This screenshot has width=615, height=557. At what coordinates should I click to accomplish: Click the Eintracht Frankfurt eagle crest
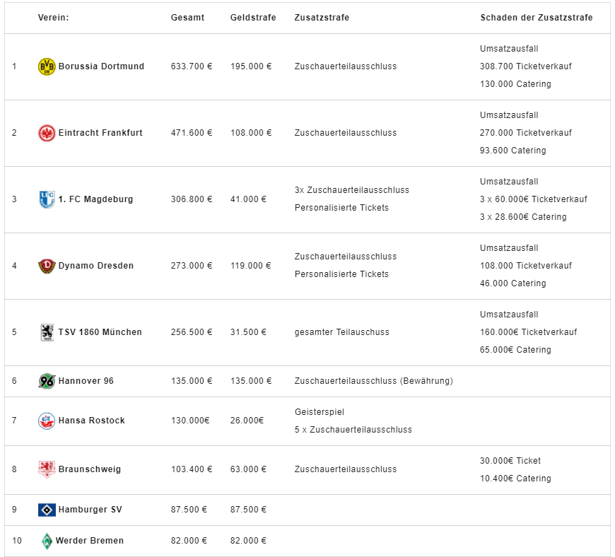point(47,133)
